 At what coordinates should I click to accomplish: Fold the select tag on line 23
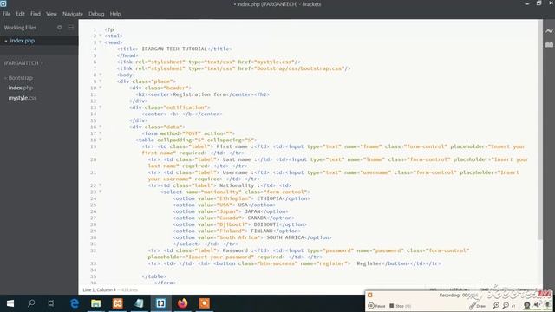point(101,192)
